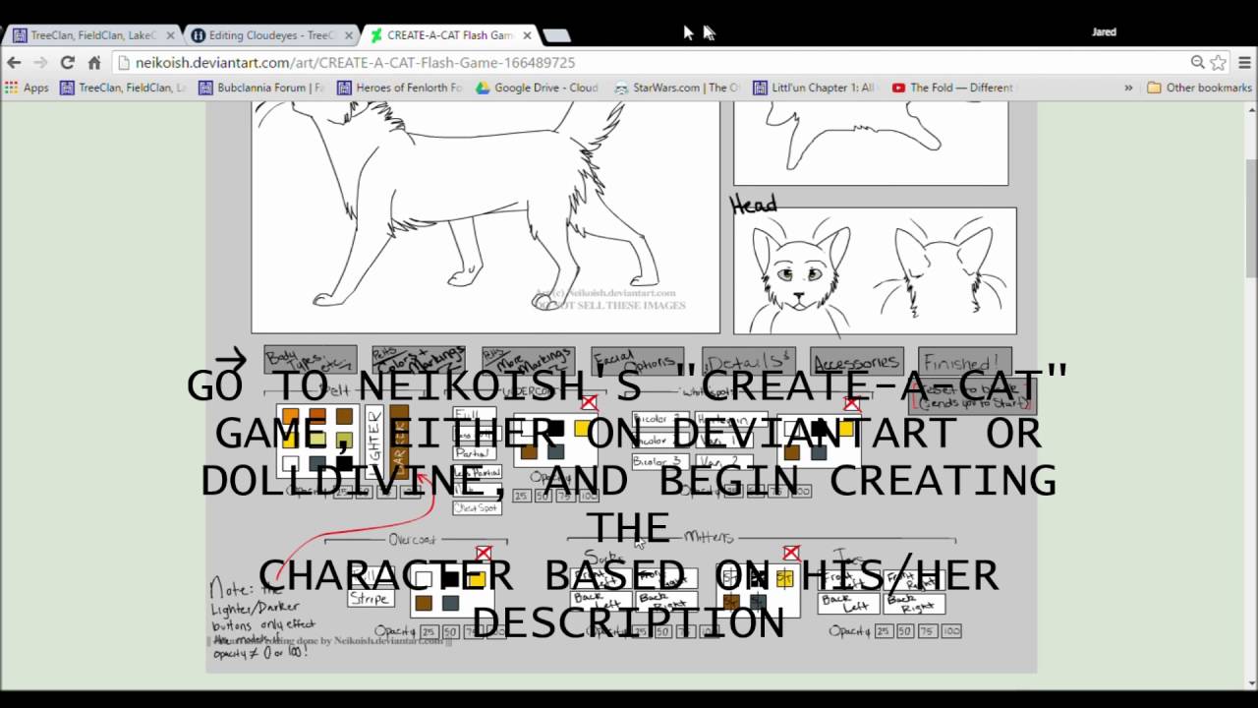Open the Accessories section of the game

coord(856,362)
